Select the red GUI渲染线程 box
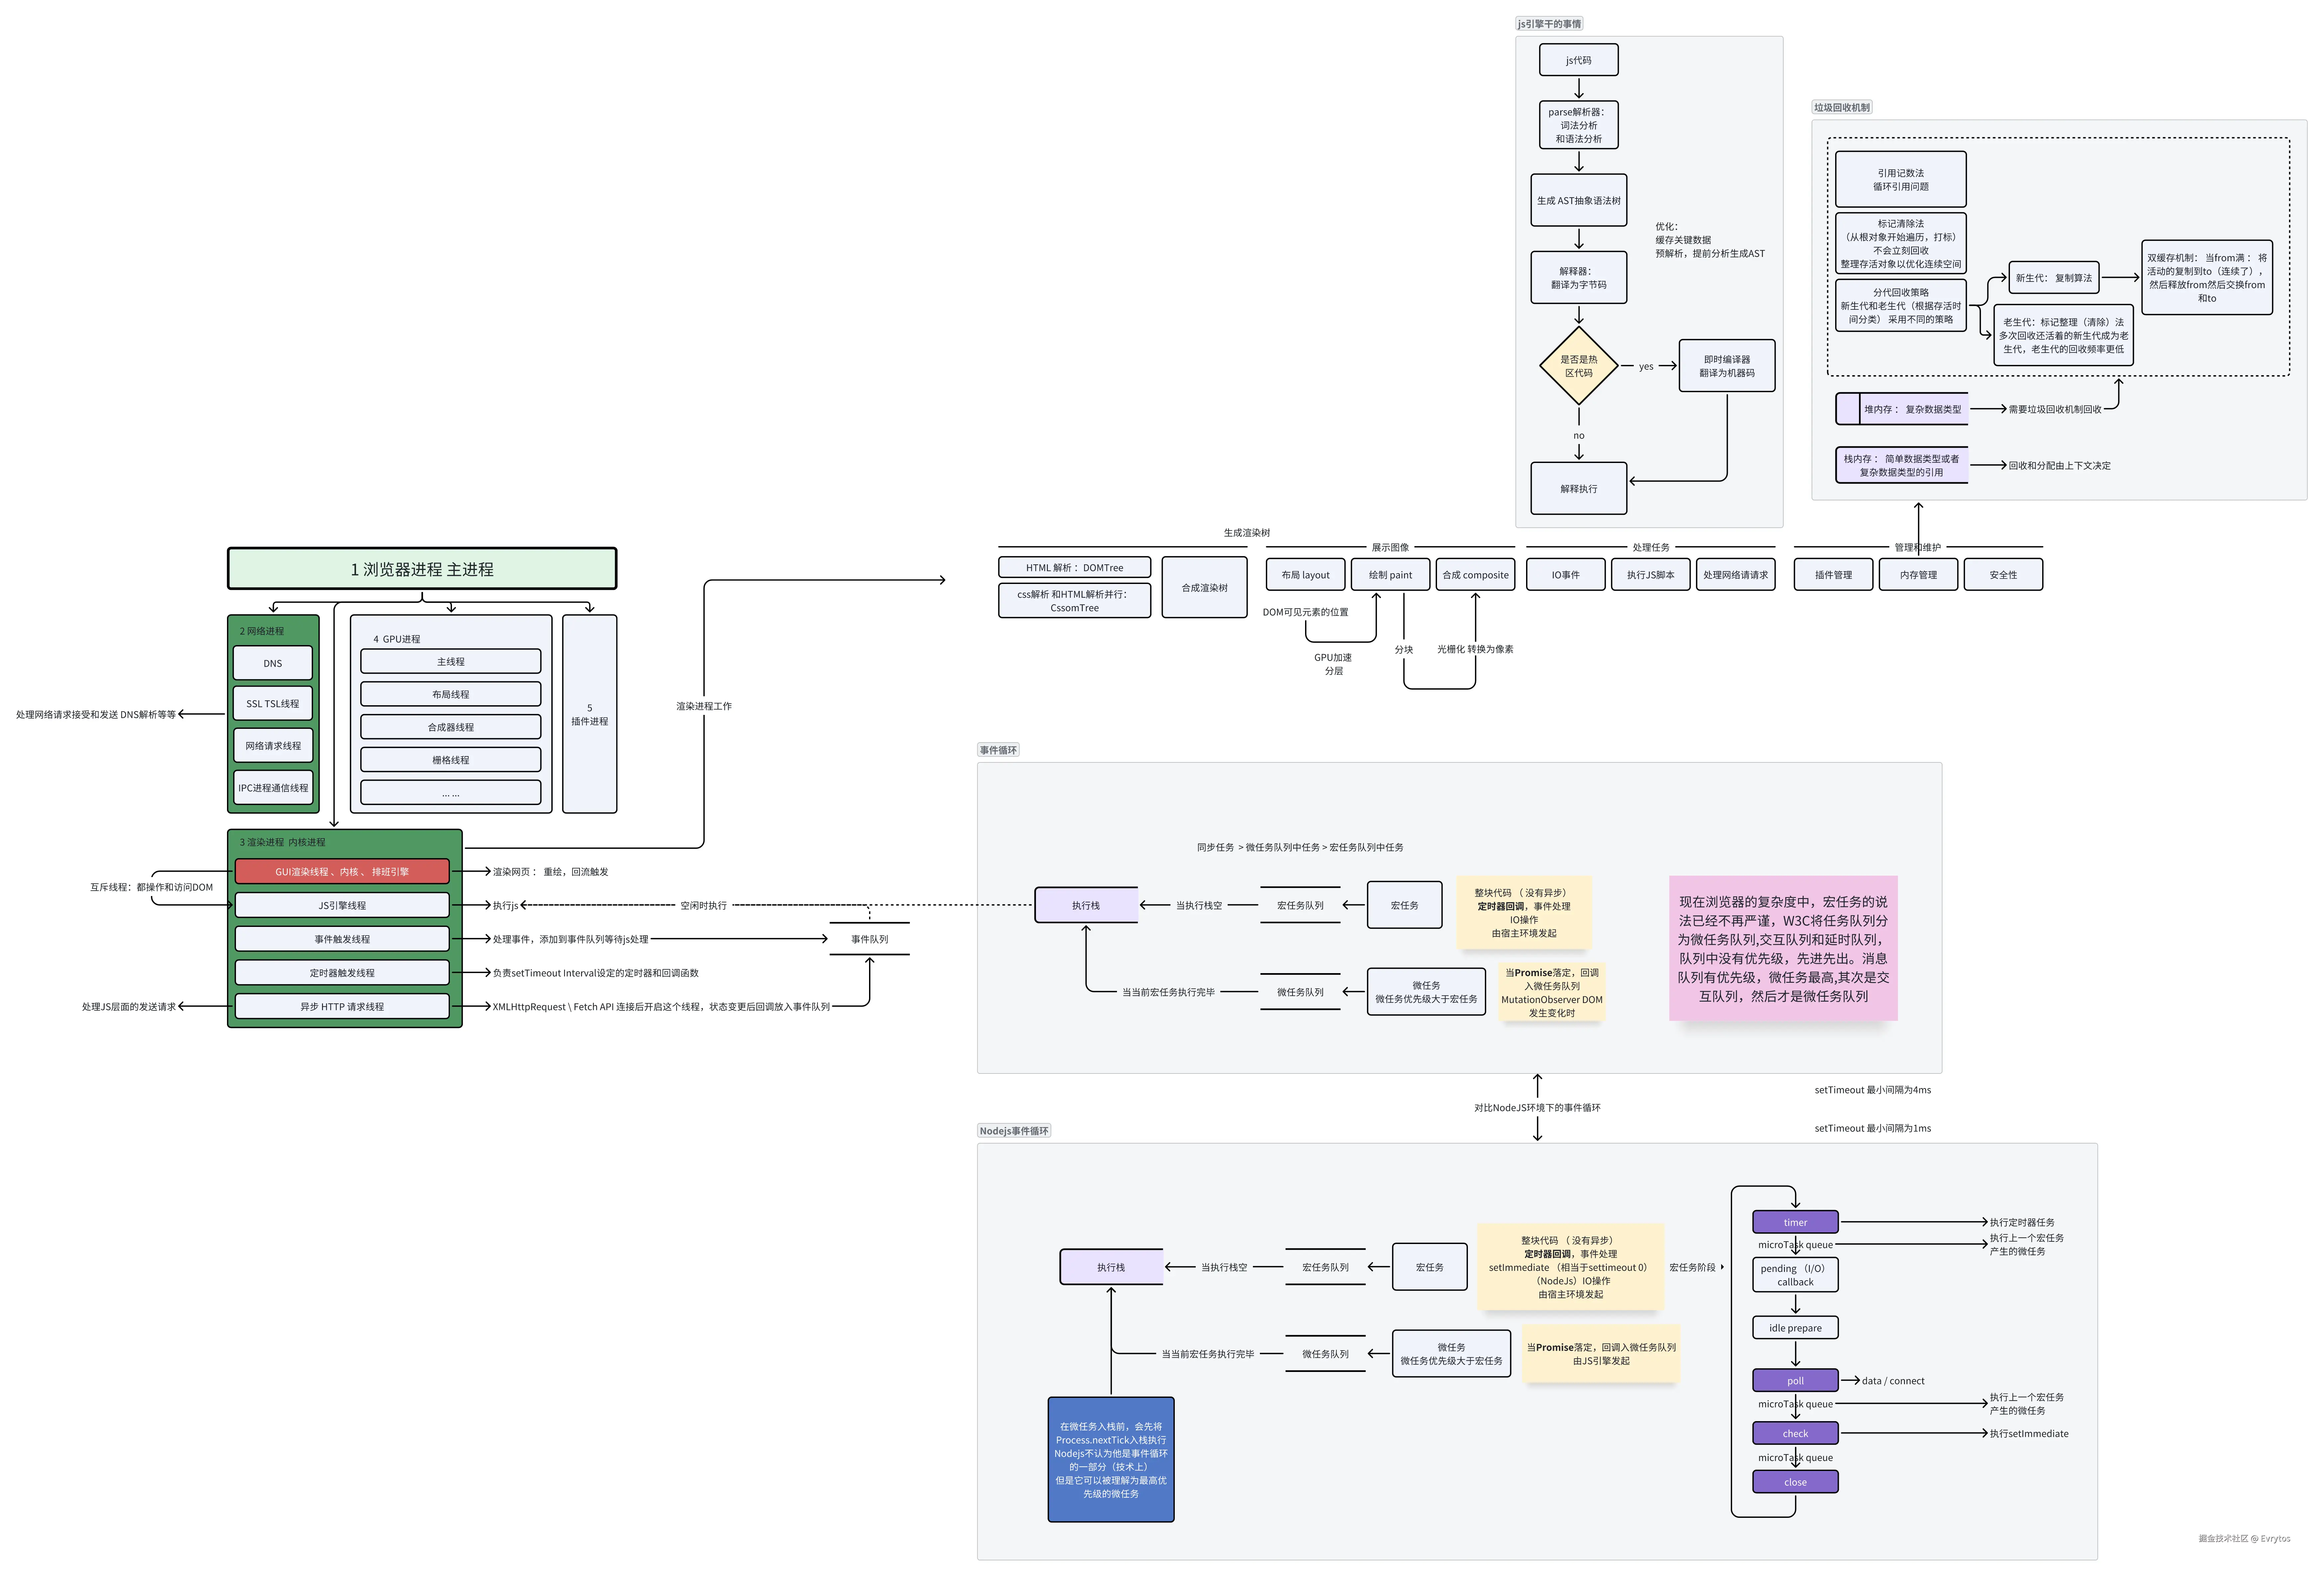Viewport: 2324px width, 1577px height. click(x=342, y=871)
